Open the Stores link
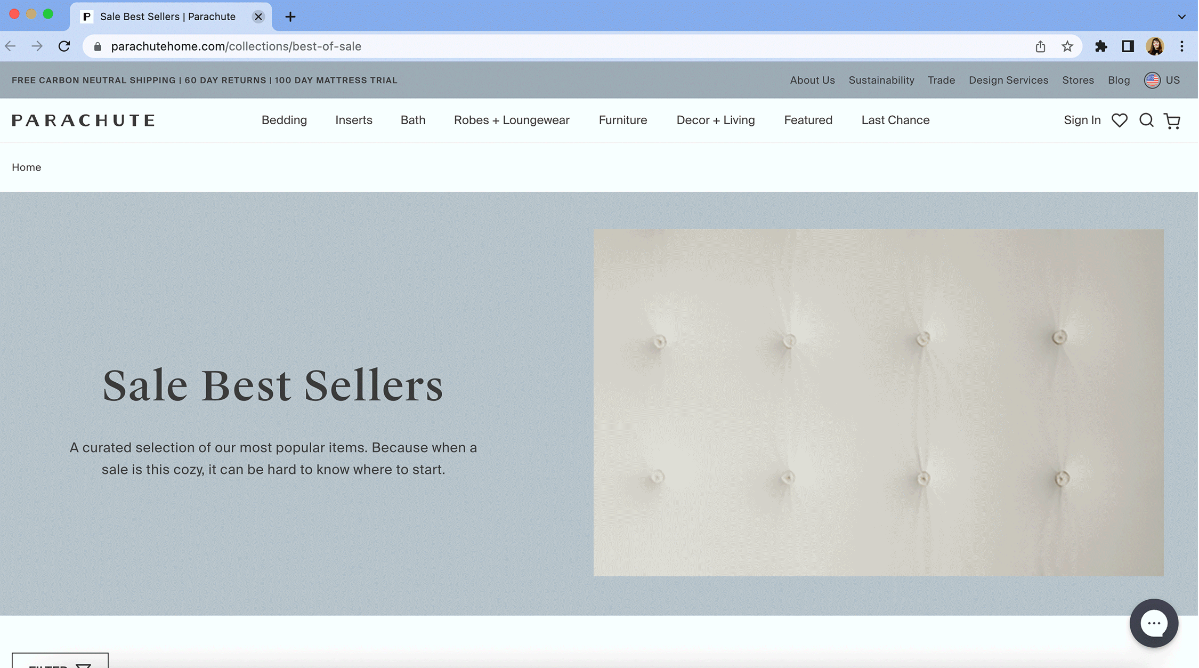 coord(1078,81)
